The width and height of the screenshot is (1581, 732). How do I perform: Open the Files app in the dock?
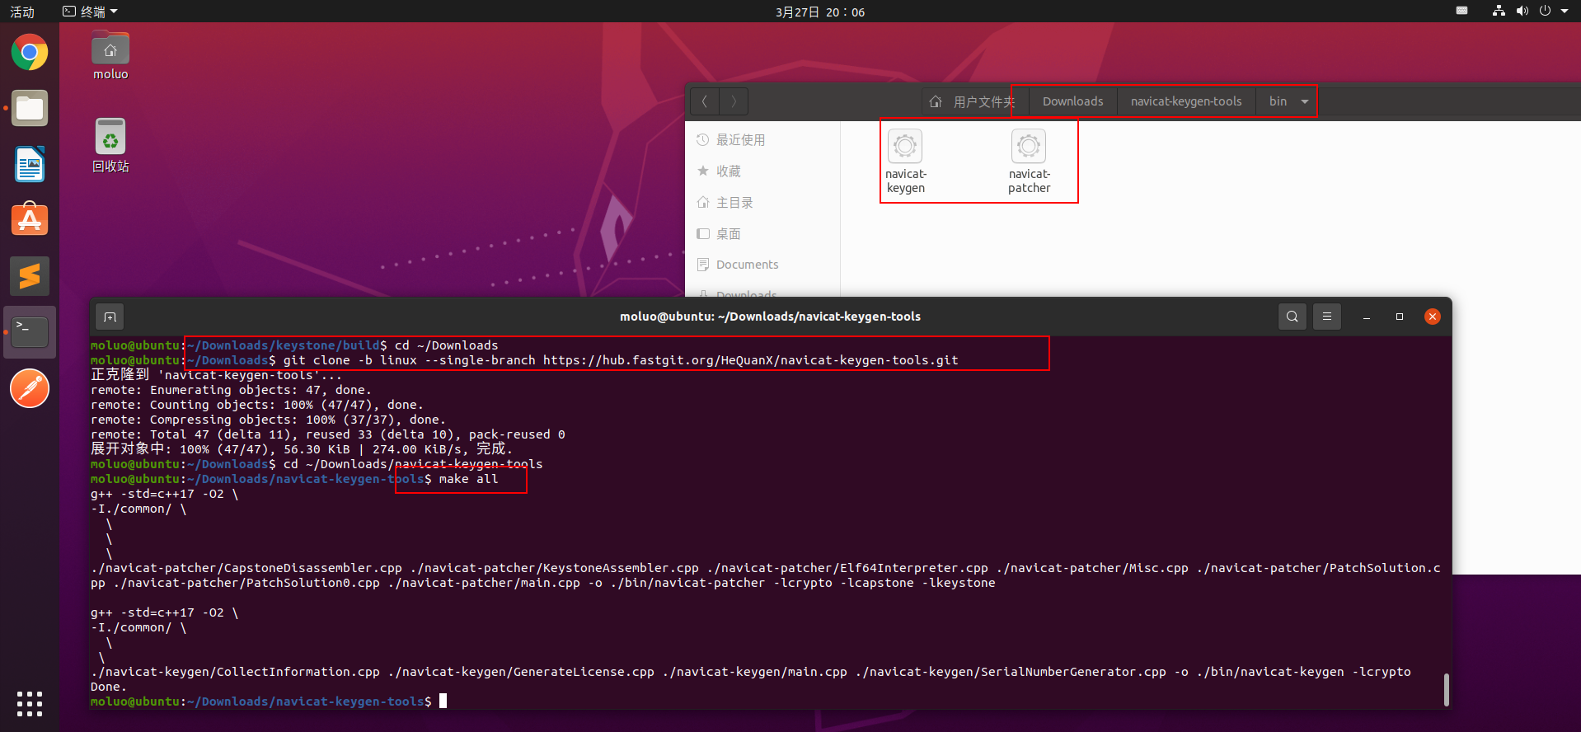tap(30, 109)
